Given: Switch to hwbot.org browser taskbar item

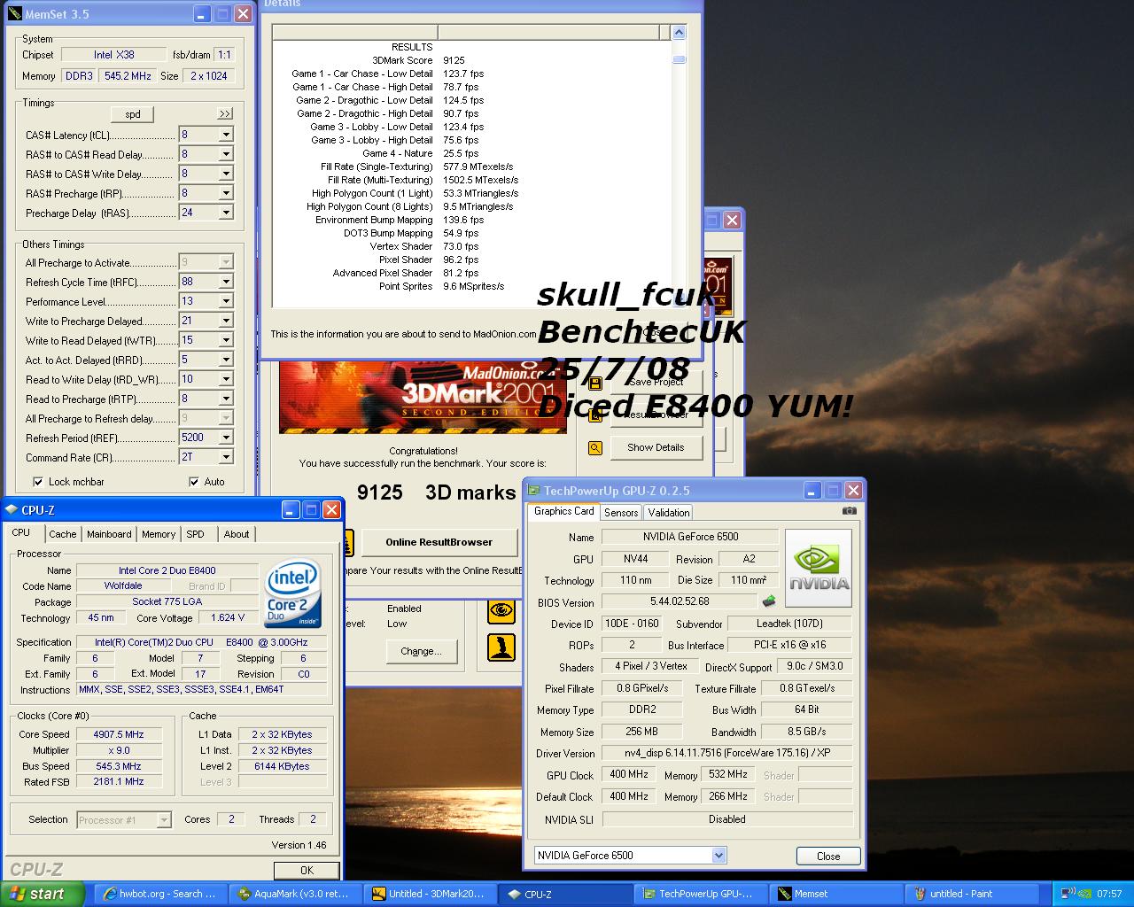Looking at the screenshot, I should (160, 894).
